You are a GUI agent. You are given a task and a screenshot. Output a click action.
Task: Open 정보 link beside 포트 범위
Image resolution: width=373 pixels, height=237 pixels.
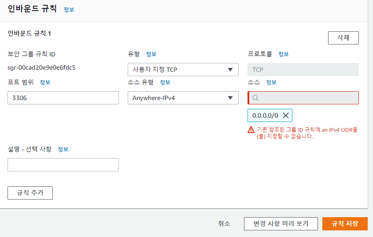tap(45, 82)
